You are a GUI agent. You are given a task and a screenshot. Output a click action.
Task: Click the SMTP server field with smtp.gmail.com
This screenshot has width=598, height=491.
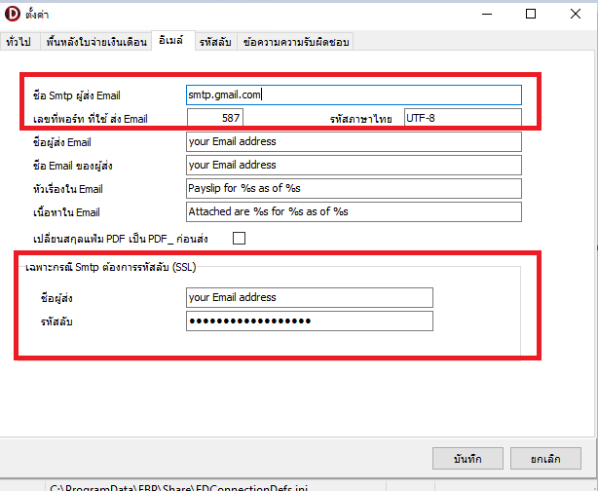coord(354,94)
